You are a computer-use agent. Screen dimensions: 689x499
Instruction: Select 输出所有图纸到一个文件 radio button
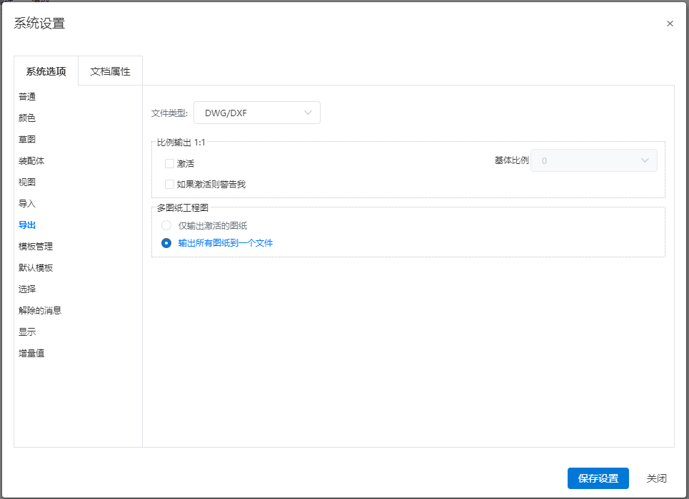click(x=166, y=243)
